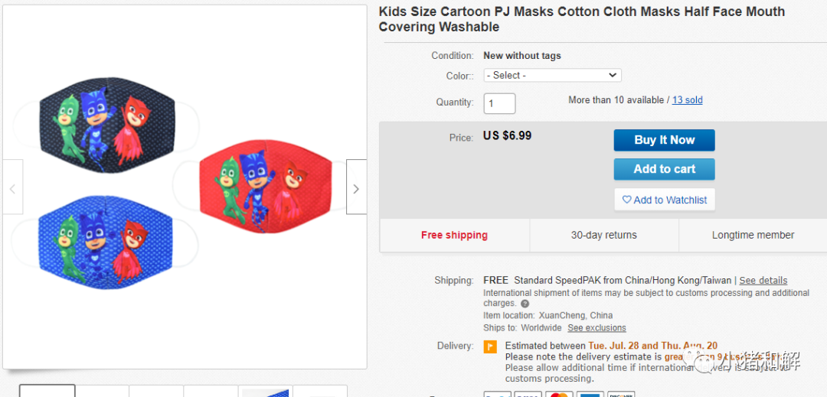Open the See exclusions link

click(597, 328)
